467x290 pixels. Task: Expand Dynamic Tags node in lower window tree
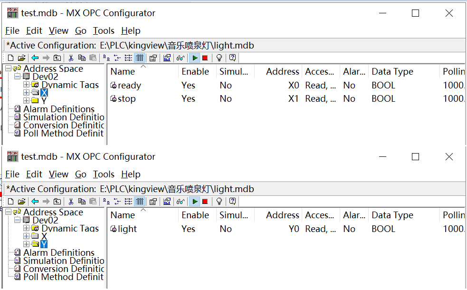(x=26, y=228)
